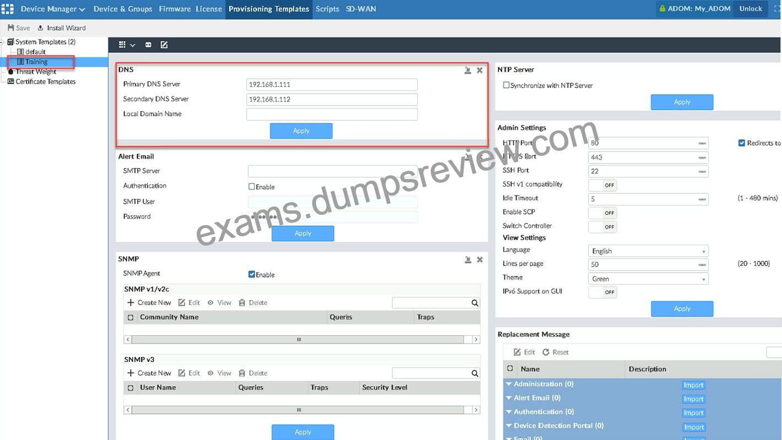Collapse the Administration replacement message group

tap(509, 384)
